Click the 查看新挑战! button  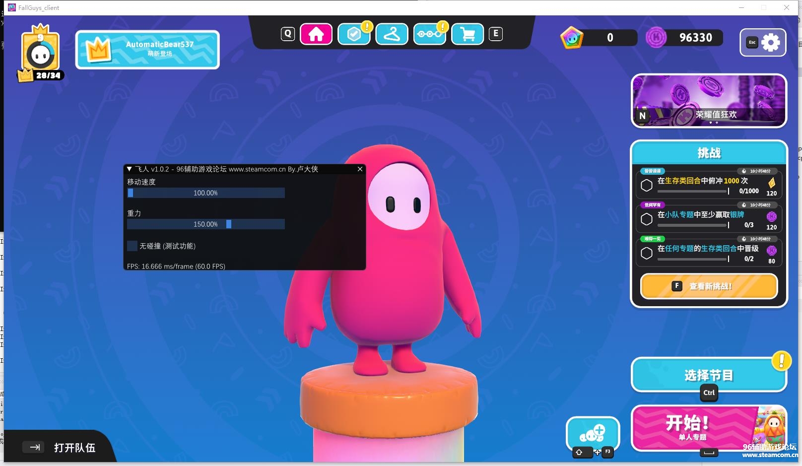tap(709, 286)
